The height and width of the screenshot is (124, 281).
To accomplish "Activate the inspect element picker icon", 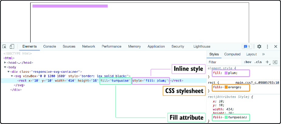I will pyautogui.click(x=5, y=46).
